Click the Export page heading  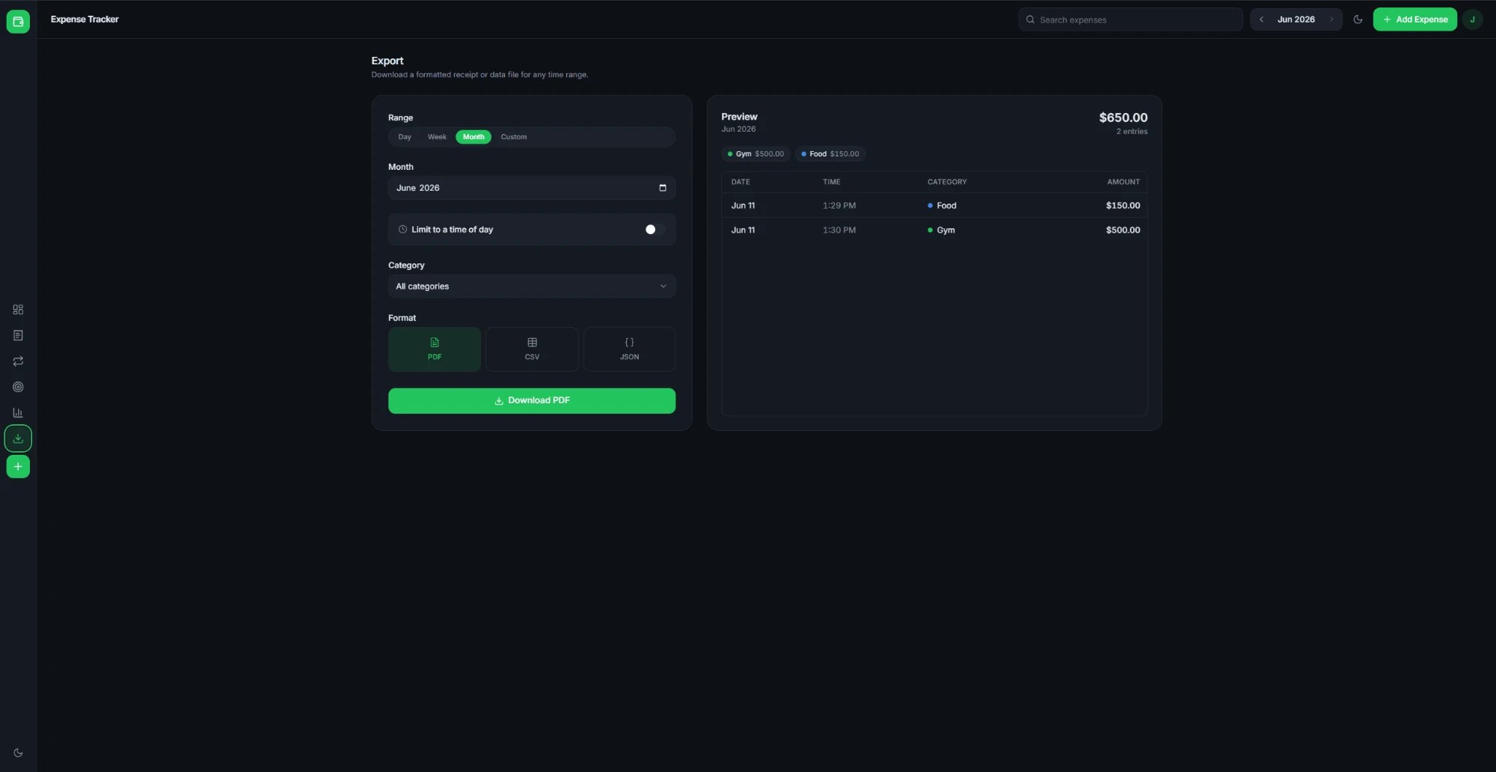point(387,61)
